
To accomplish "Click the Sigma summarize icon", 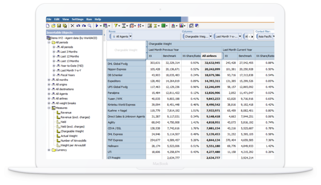I will pyautogui.click(x=155, y=26).
